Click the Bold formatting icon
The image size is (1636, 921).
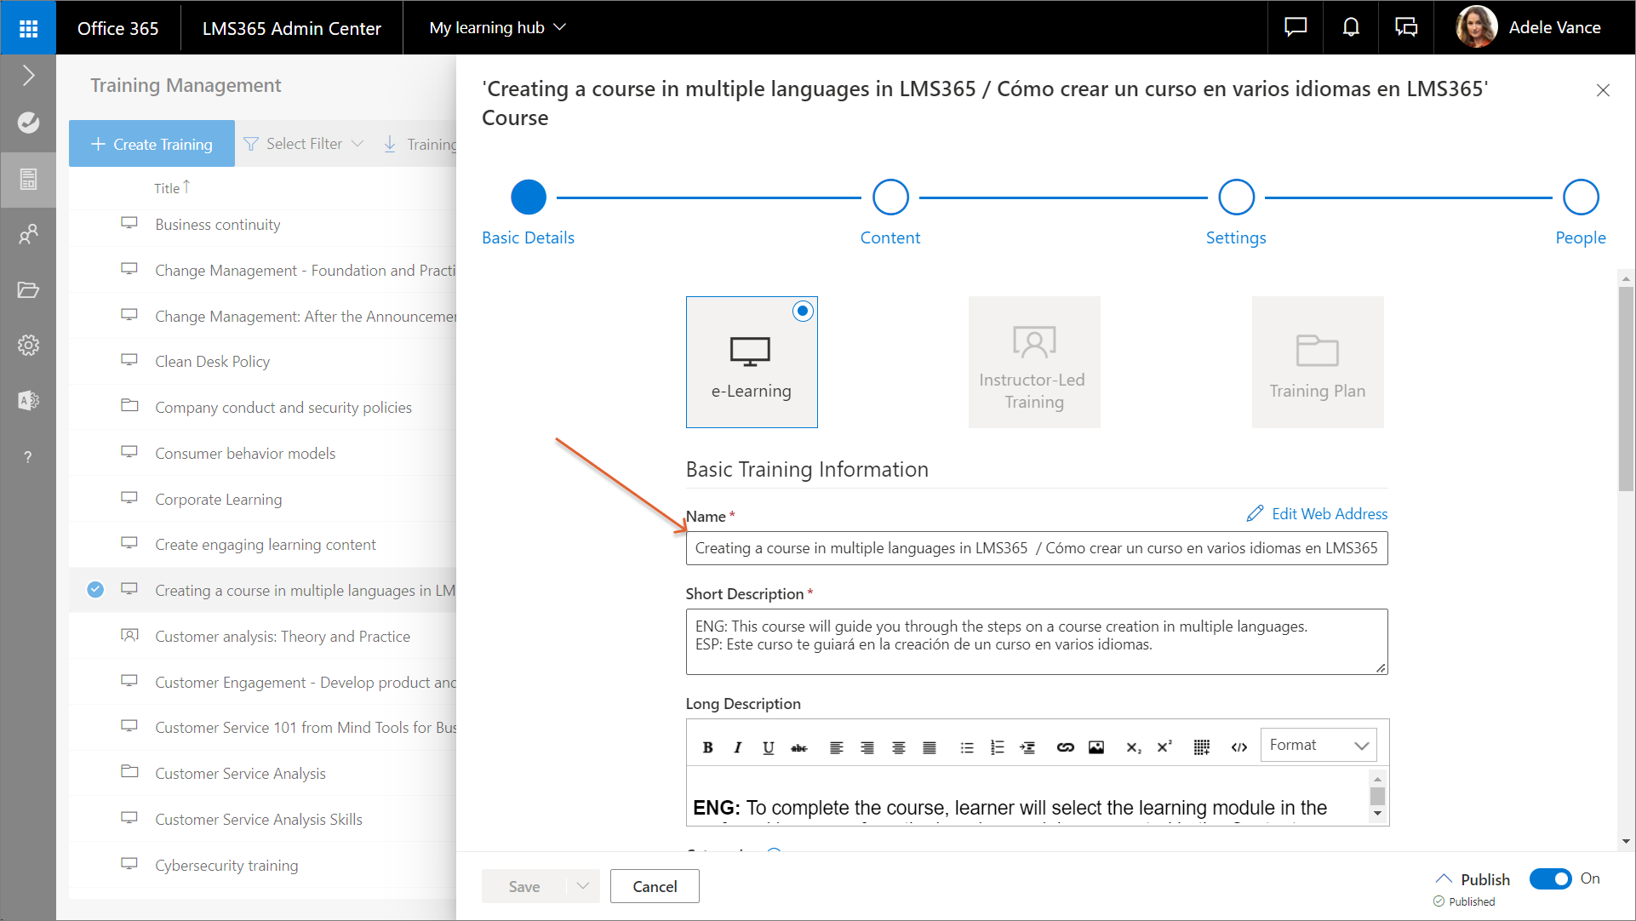707,747
